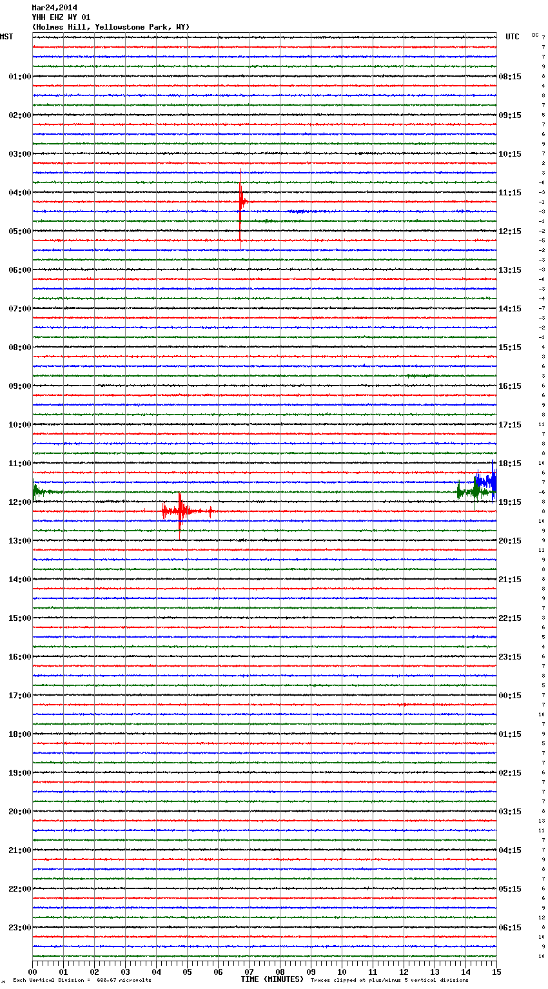
Task: Click the 21:15 UTC time label
Action: coord(510,580)
